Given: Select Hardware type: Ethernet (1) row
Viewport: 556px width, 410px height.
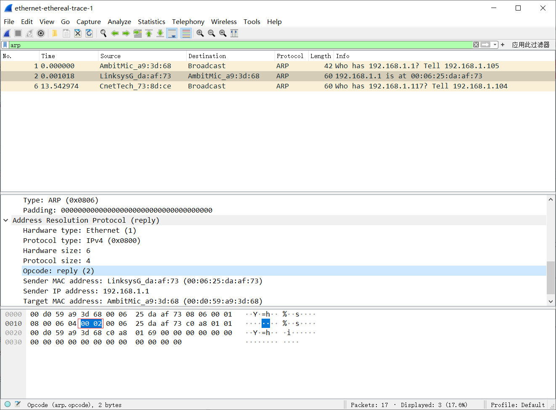Looking at the screenshot, I should click(284, 230).
